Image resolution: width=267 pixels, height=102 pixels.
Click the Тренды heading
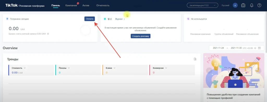[13, 59]
